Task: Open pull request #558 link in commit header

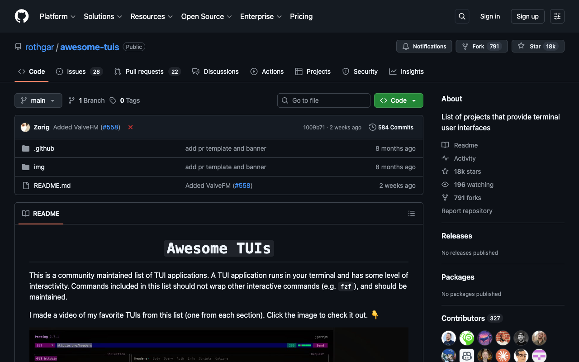Action: (x=110, y=127)
